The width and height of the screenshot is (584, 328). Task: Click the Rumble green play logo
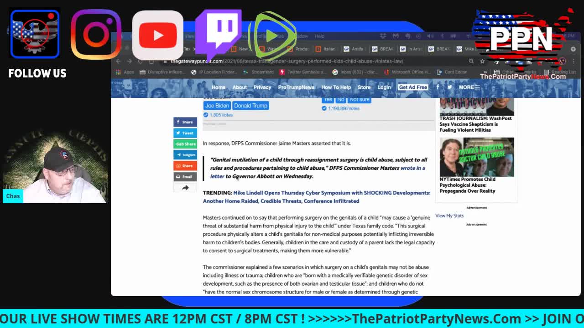point(272,35)
